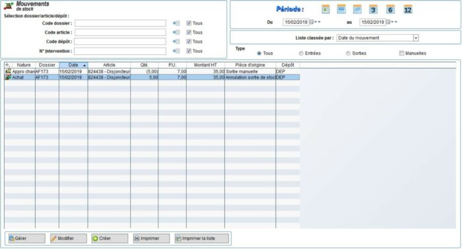Open the lookup icon beside Code article

(x=176, y=32)
